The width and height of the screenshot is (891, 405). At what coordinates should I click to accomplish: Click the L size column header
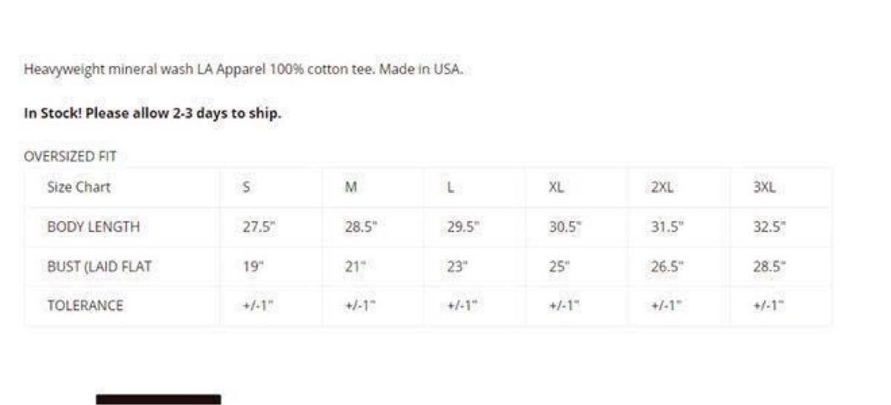point(451,188)
